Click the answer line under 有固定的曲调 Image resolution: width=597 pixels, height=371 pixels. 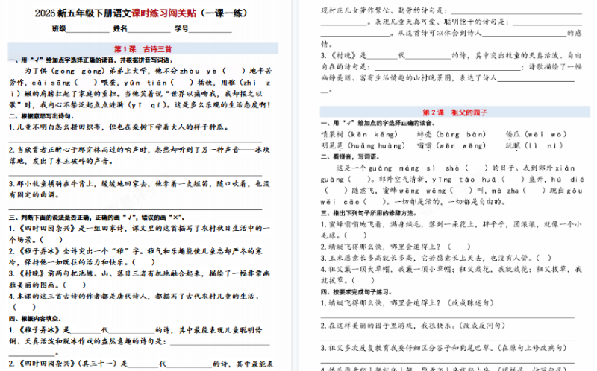pos(135,209)
